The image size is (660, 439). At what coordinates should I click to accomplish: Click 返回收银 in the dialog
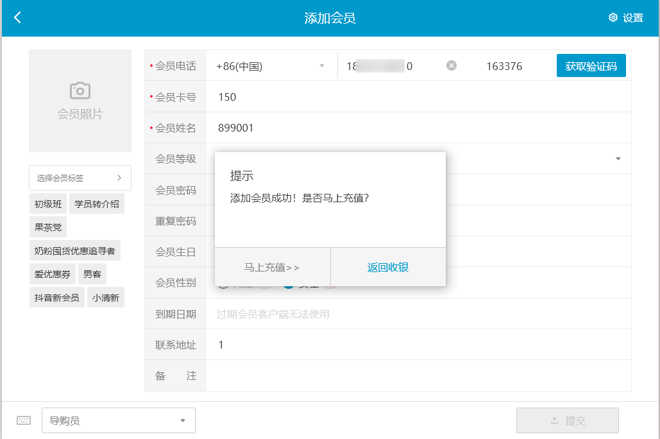point(388,267)
